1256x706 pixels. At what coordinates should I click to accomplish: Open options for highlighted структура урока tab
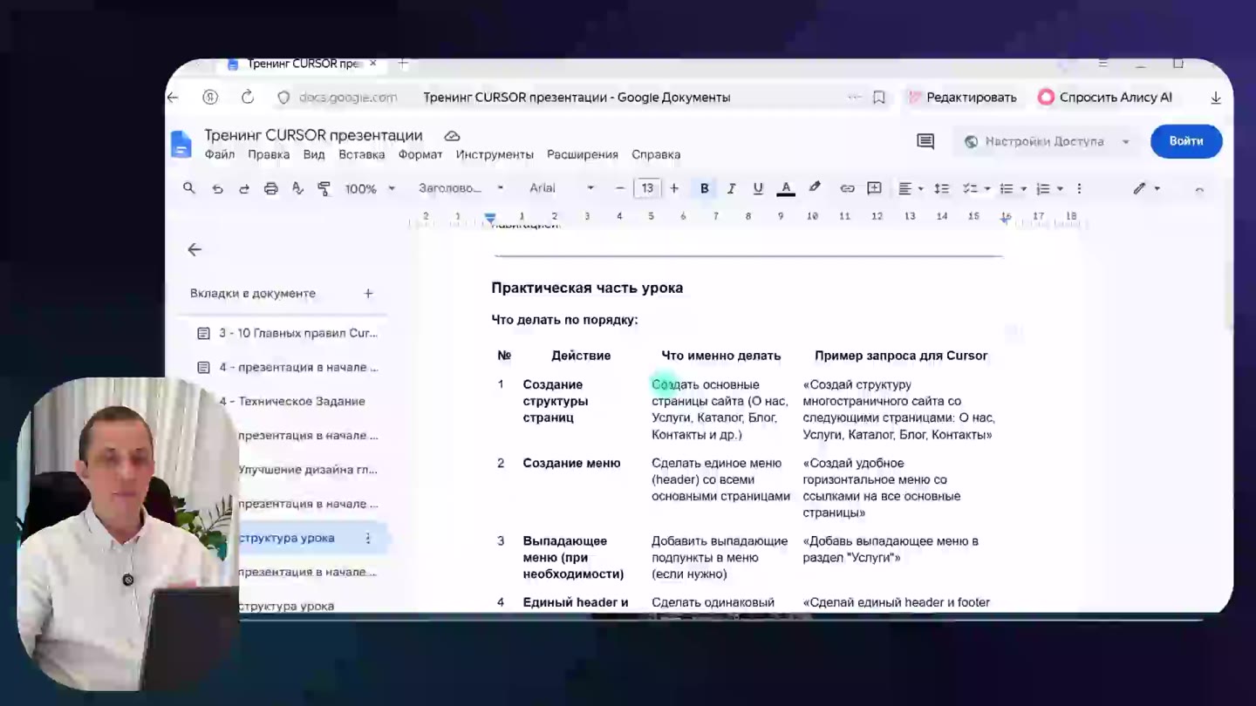(367, 539)
